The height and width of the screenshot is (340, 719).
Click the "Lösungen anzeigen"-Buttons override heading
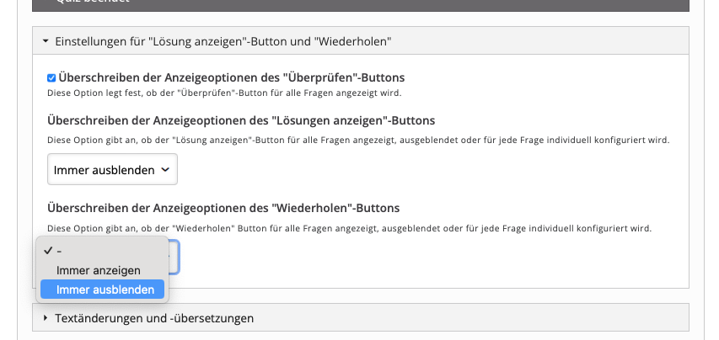coord(241,120)
